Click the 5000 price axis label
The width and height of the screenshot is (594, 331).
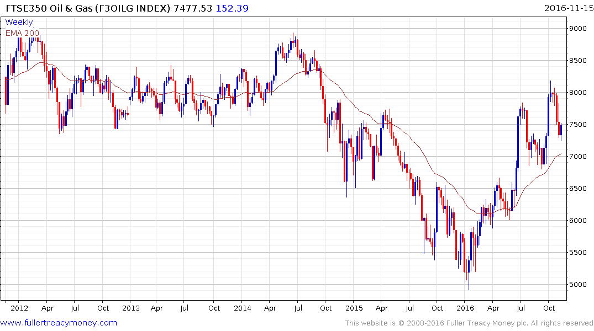point(578,285)
